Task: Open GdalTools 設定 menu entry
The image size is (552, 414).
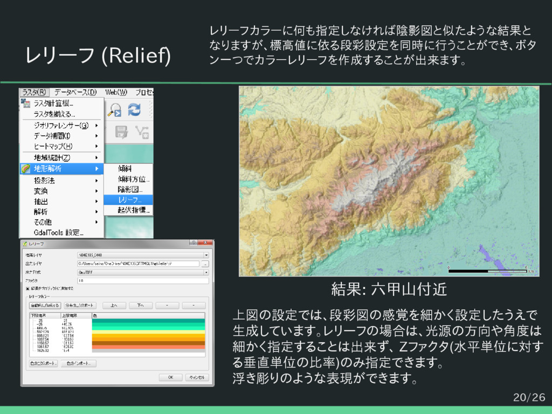Action: click(62, 233)
